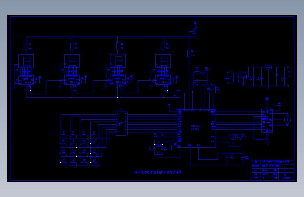Select the DC motor symbol
Screen dimensions: 304x197
pyautogui.click(x=287, y=120)
